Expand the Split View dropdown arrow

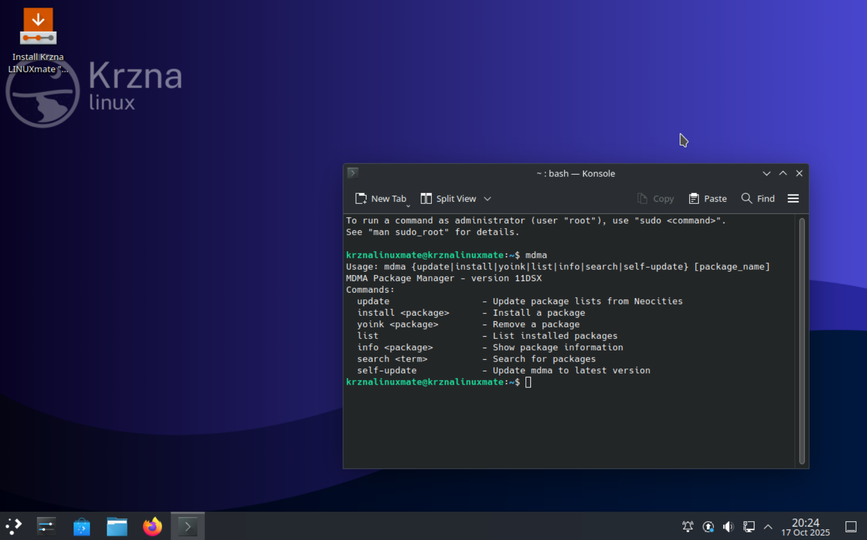tap(487, 199)
